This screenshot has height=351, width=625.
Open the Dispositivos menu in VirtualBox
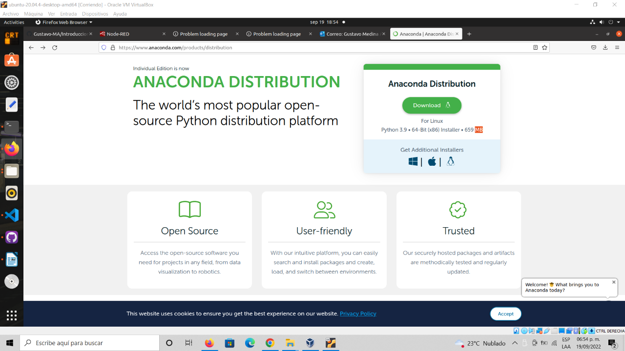95,14
